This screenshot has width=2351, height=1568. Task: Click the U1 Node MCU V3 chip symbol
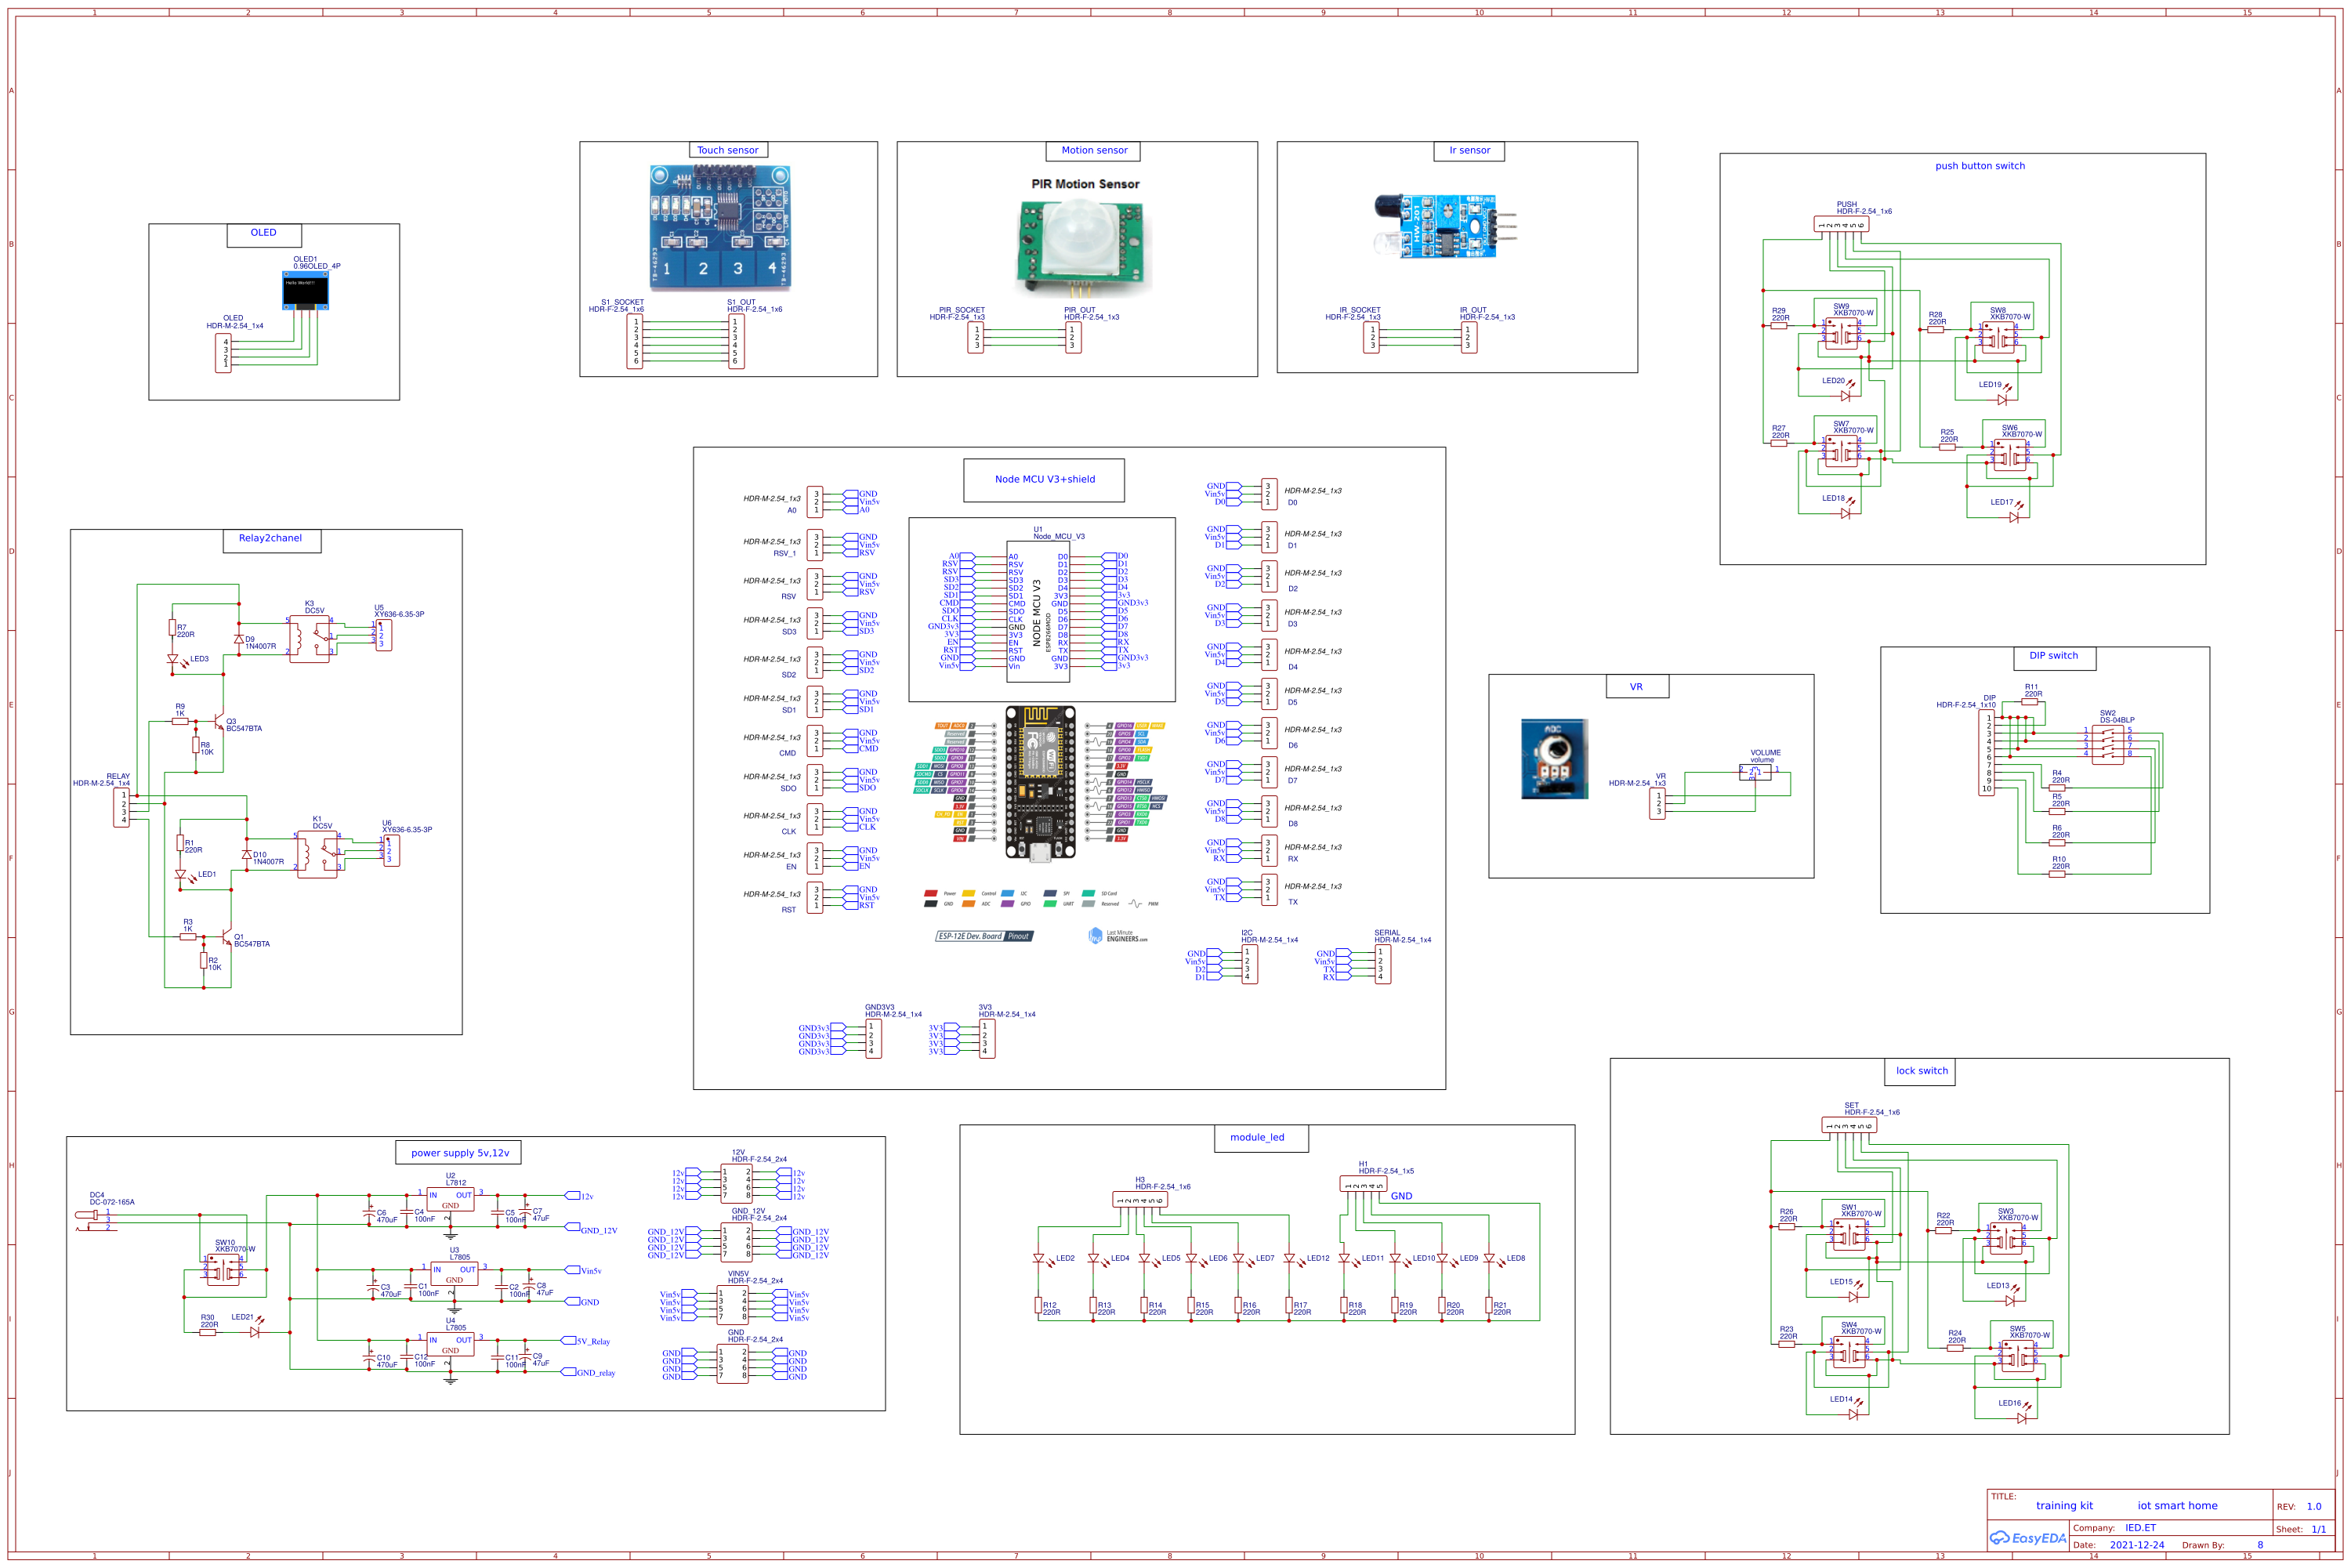tap(1037, 612)
